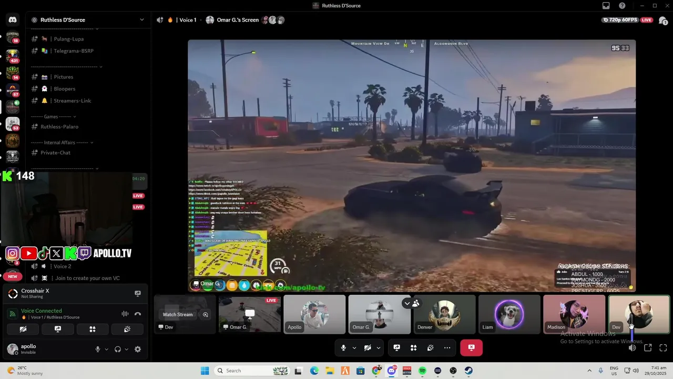The image size is (673, 379).
Task: Open activities from call control bar
Action: tap(414, 348)
